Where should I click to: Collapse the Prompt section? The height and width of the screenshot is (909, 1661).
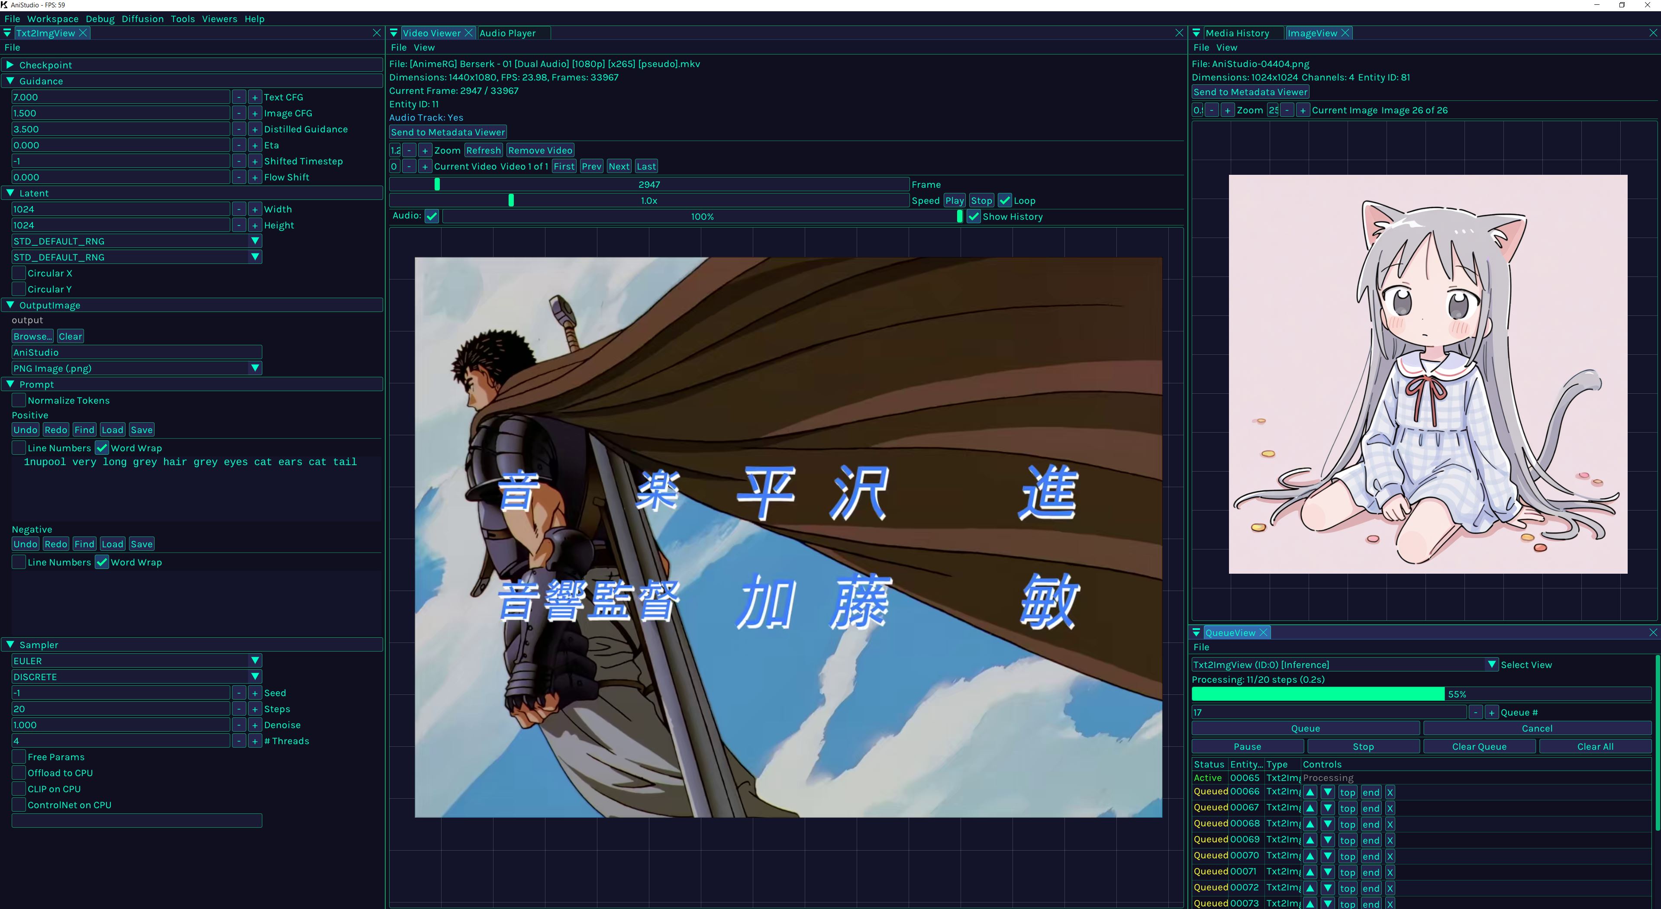click(192, 385)
